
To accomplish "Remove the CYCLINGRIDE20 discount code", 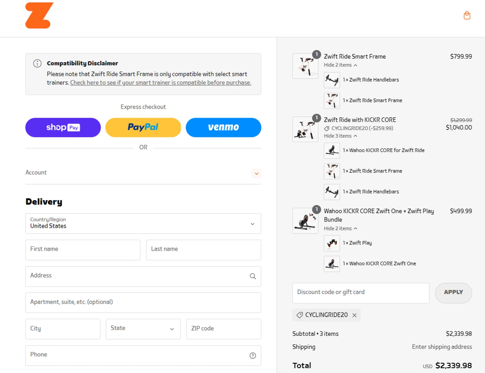I will 355,315.
